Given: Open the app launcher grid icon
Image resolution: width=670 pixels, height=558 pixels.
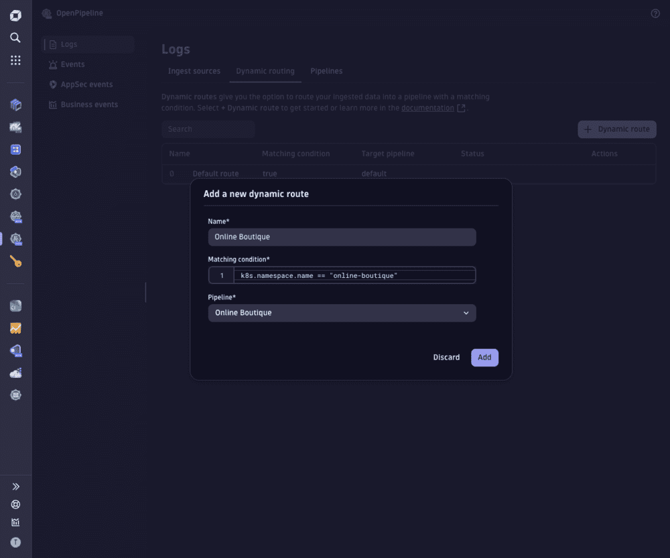Looking at the screenshot, I should coord(15,60).
